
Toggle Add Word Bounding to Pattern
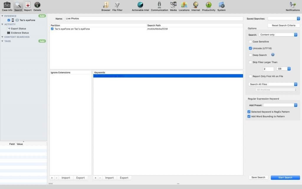coord(249,116)
